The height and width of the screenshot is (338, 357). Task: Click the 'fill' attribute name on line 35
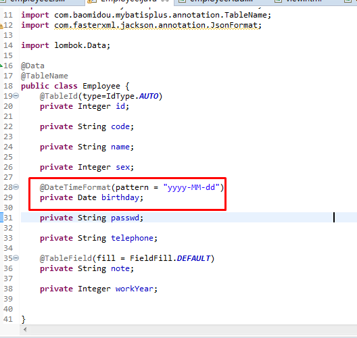pyautogui.click(x=106, y=258)
